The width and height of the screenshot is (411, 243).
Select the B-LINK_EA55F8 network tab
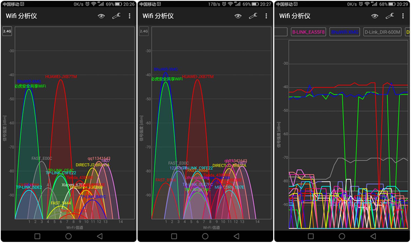point(308,32)
